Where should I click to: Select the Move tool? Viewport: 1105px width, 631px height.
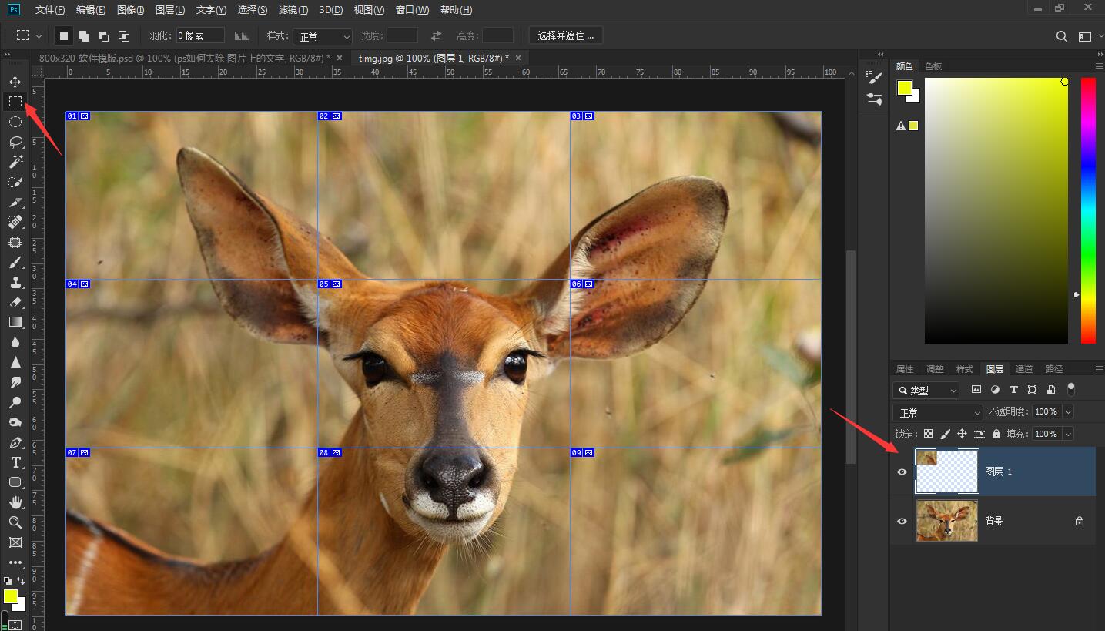pos(15,82)
